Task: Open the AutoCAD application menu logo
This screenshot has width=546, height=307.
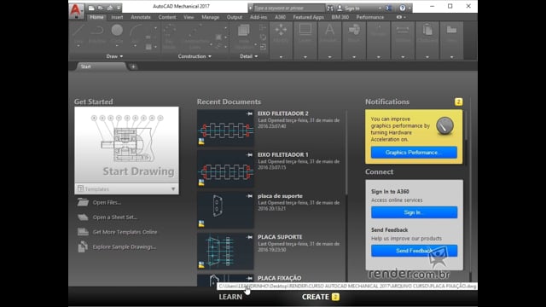Action: tap(76, 10)
